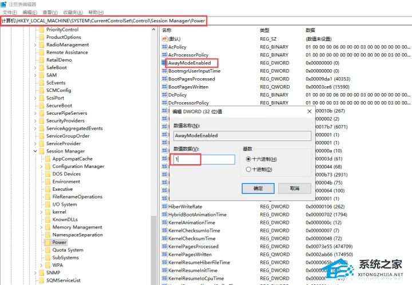Click the HybridBootAnimationTime value icon
Image resolution: width=412 pixels, height=285 pixels.
[x=164, y=215]
